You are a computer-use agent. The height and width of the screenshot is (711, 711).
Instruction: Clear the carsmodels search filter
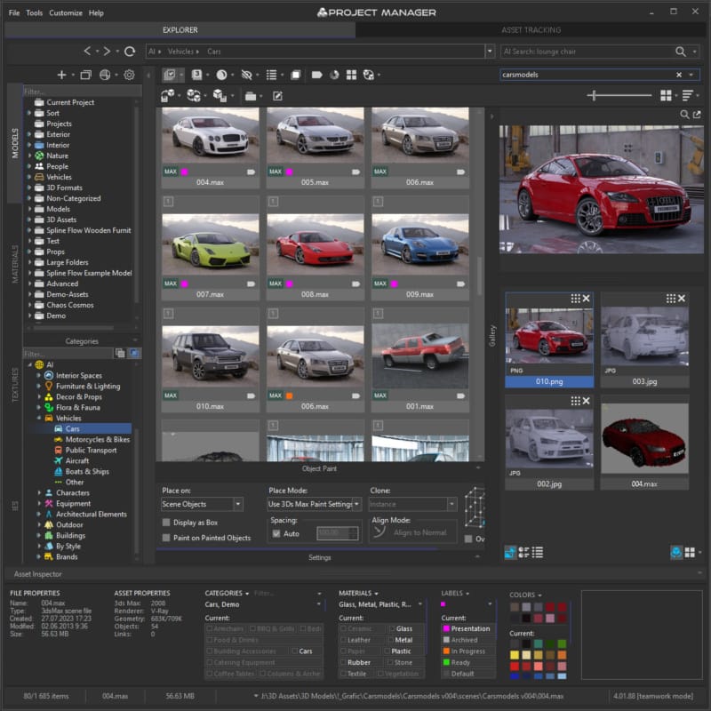[x=679, y=75]
